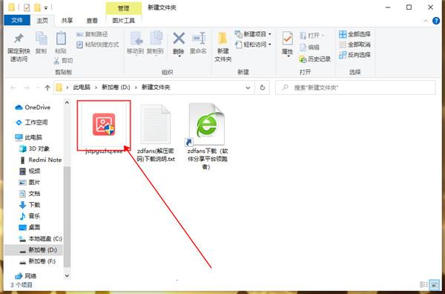Viewport: 445px width, 294px height.
Task: Click Cut (剪切) scissors command
Action: 63,60
